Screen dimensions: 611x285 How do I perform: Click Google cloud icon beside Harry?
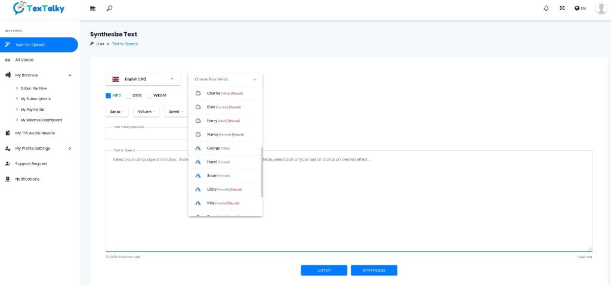tap(198, 120)
